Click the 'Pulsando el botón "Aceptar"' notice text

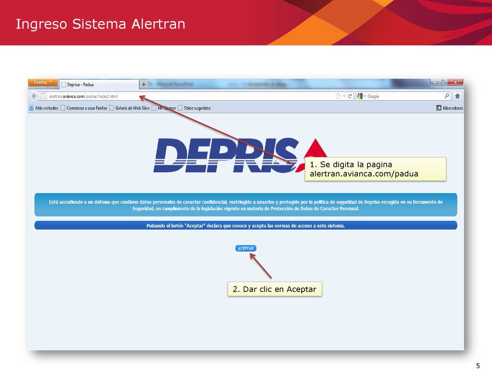[246, 226]
